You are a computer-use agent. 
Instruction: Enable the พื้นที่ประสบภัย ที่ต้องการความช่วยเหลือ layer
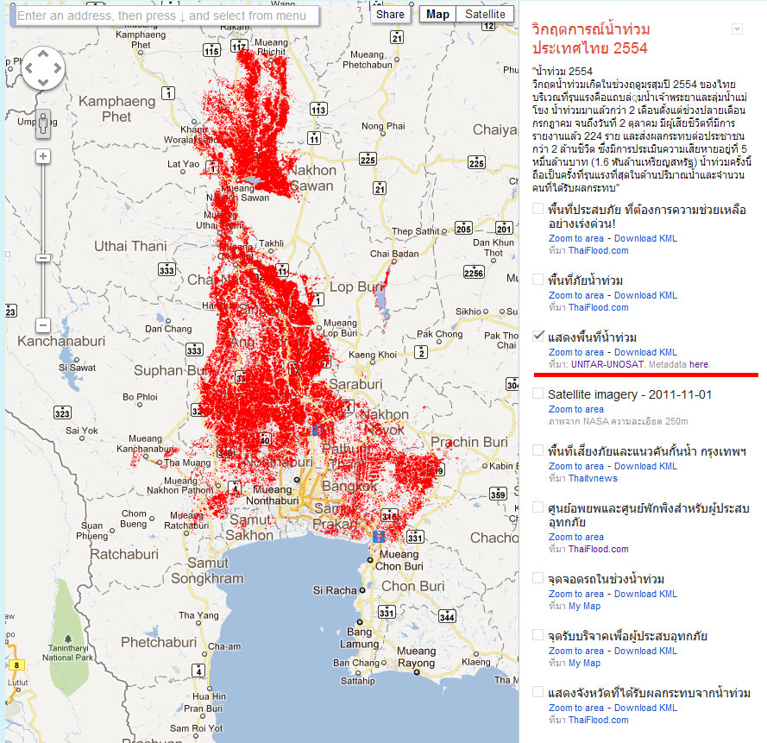538,209
